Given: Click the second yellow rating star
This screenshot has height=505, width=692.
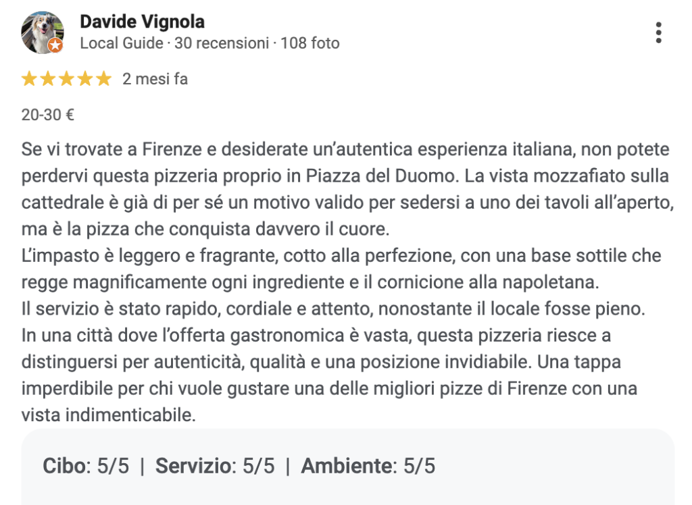Looking at the screenshot, I should (x=47, y=80).
